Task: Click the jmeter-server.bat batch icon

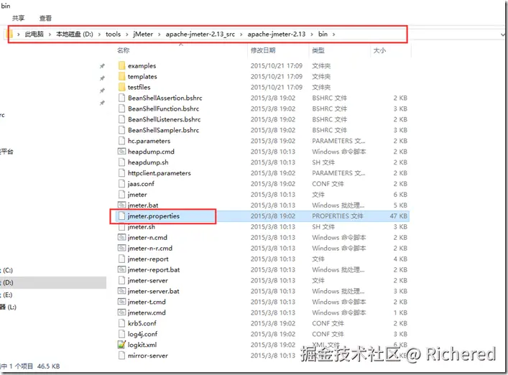Action: coord(122,291)
